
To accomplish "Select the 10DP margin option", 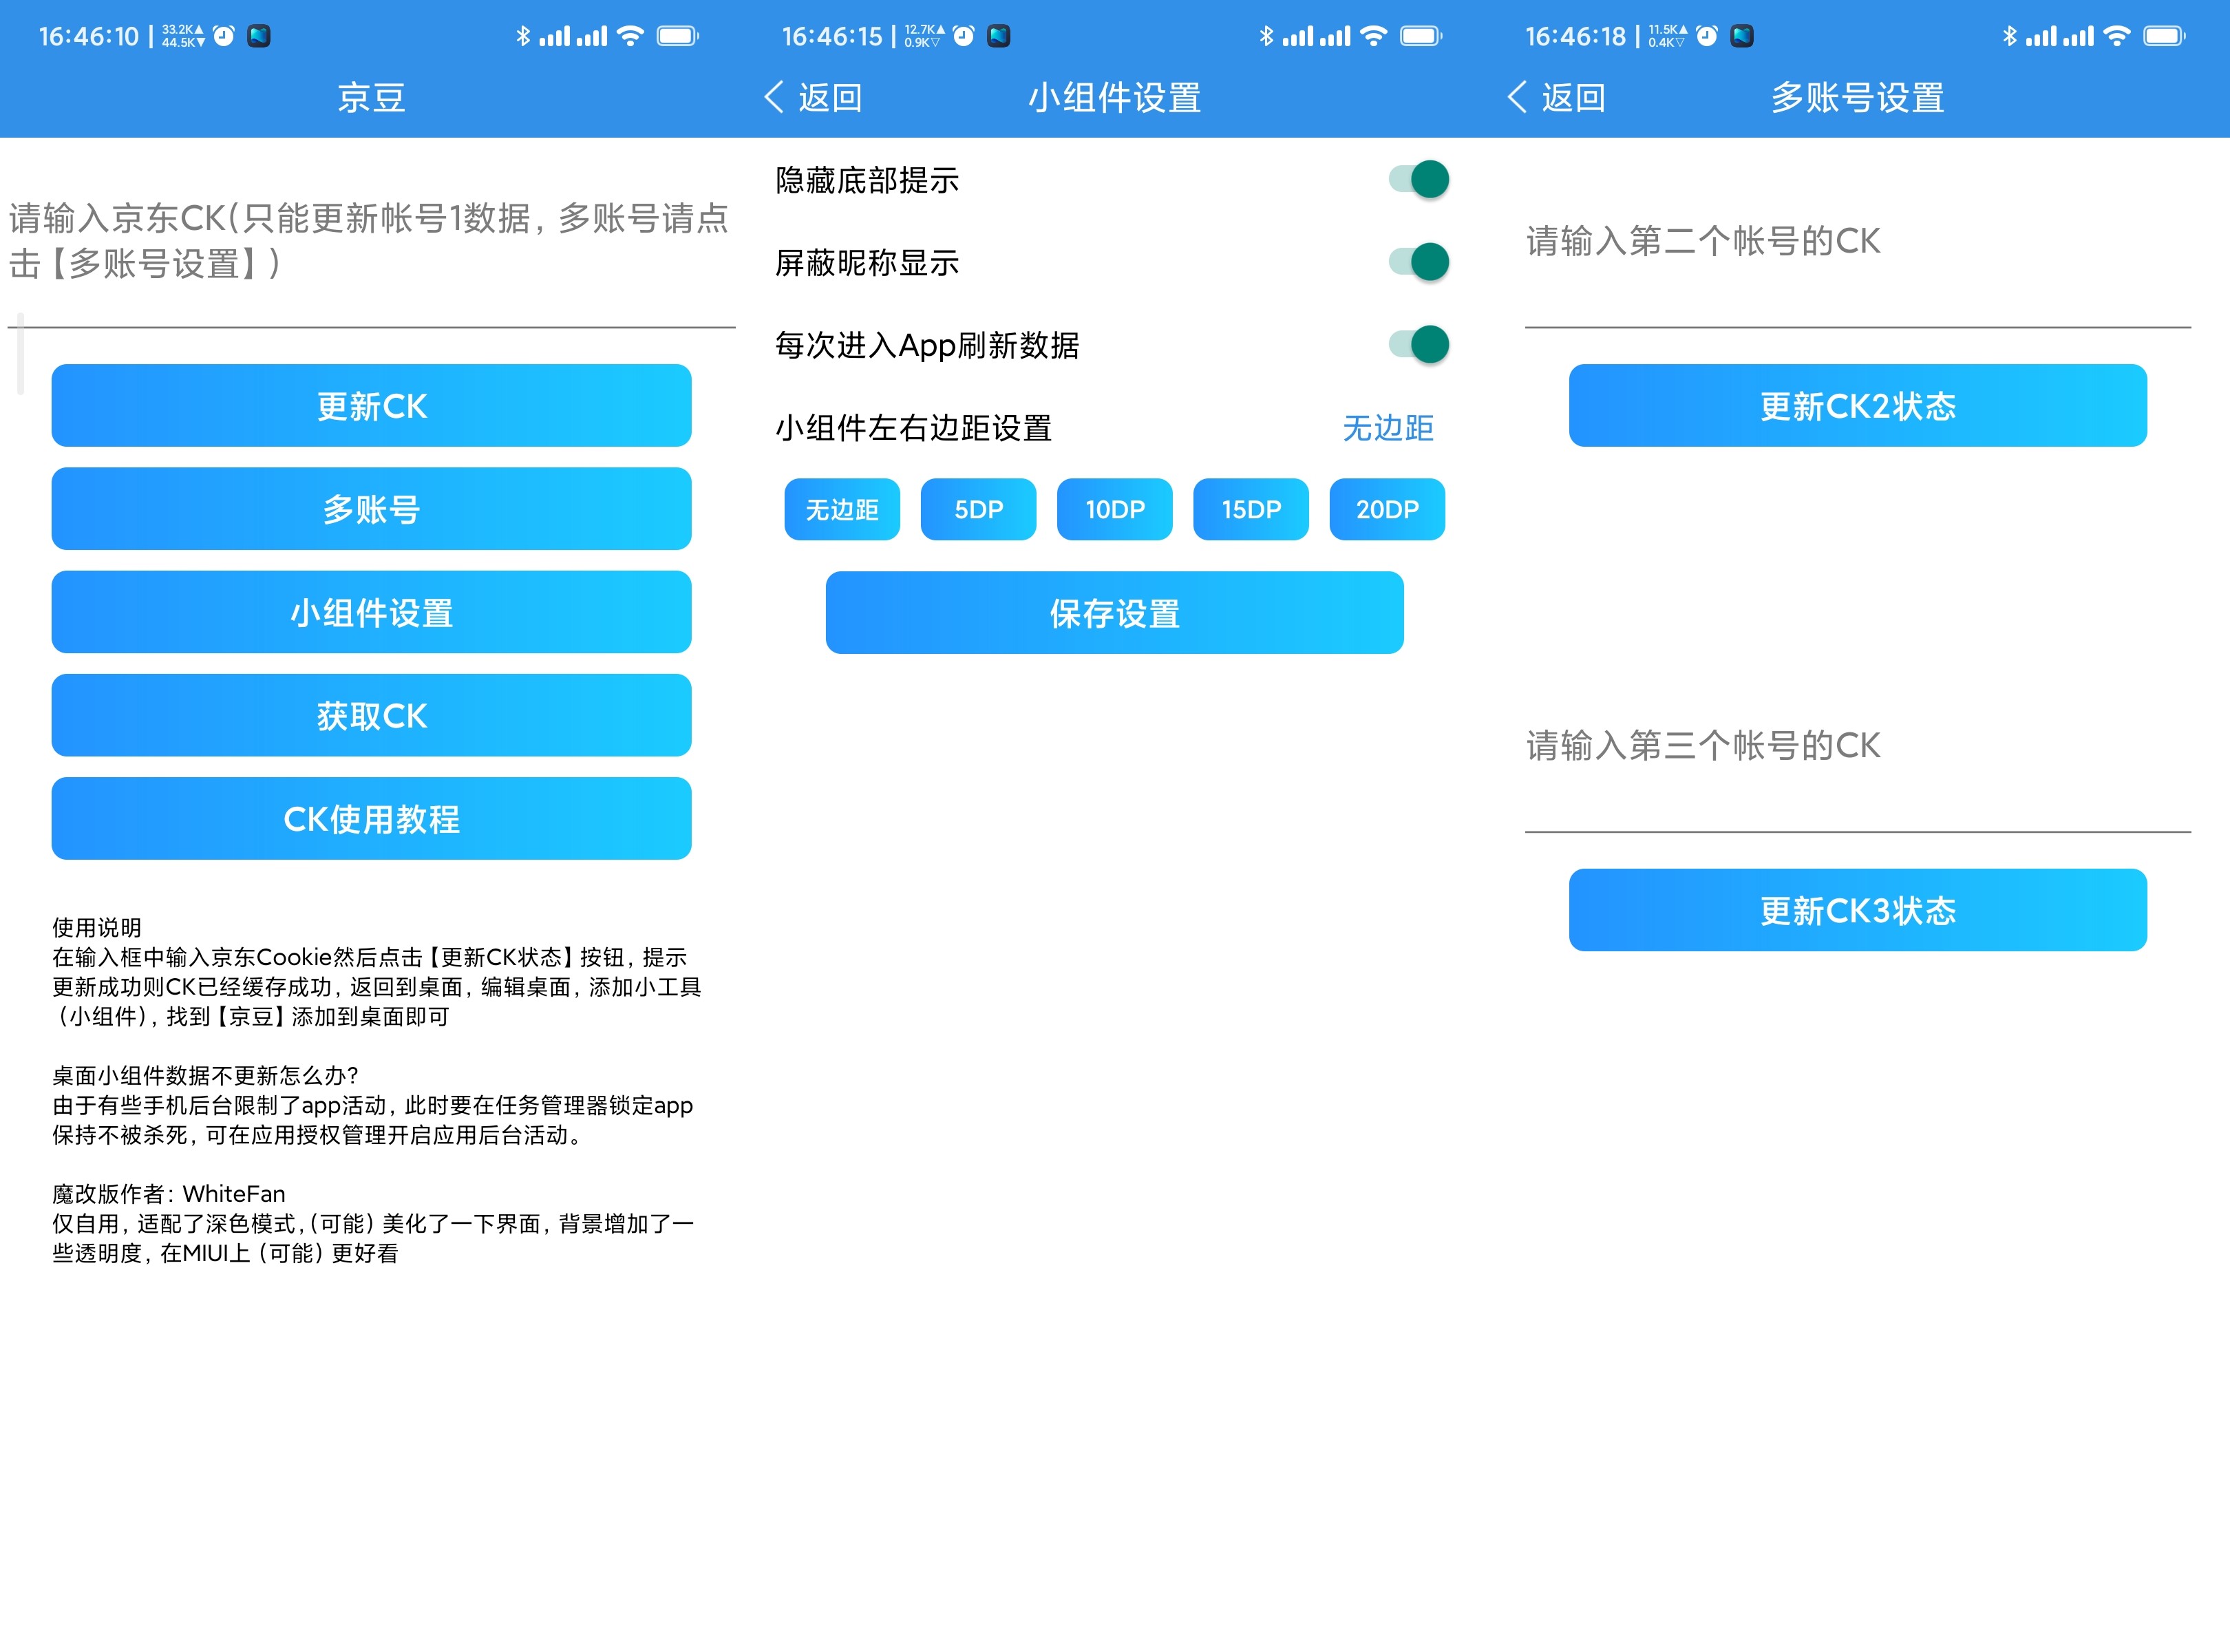I will [1115, 509].
